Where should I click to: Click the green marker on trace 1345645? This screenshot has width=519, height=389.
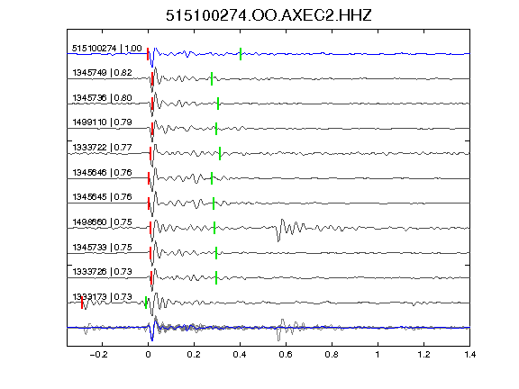click(x=214, y=204)
